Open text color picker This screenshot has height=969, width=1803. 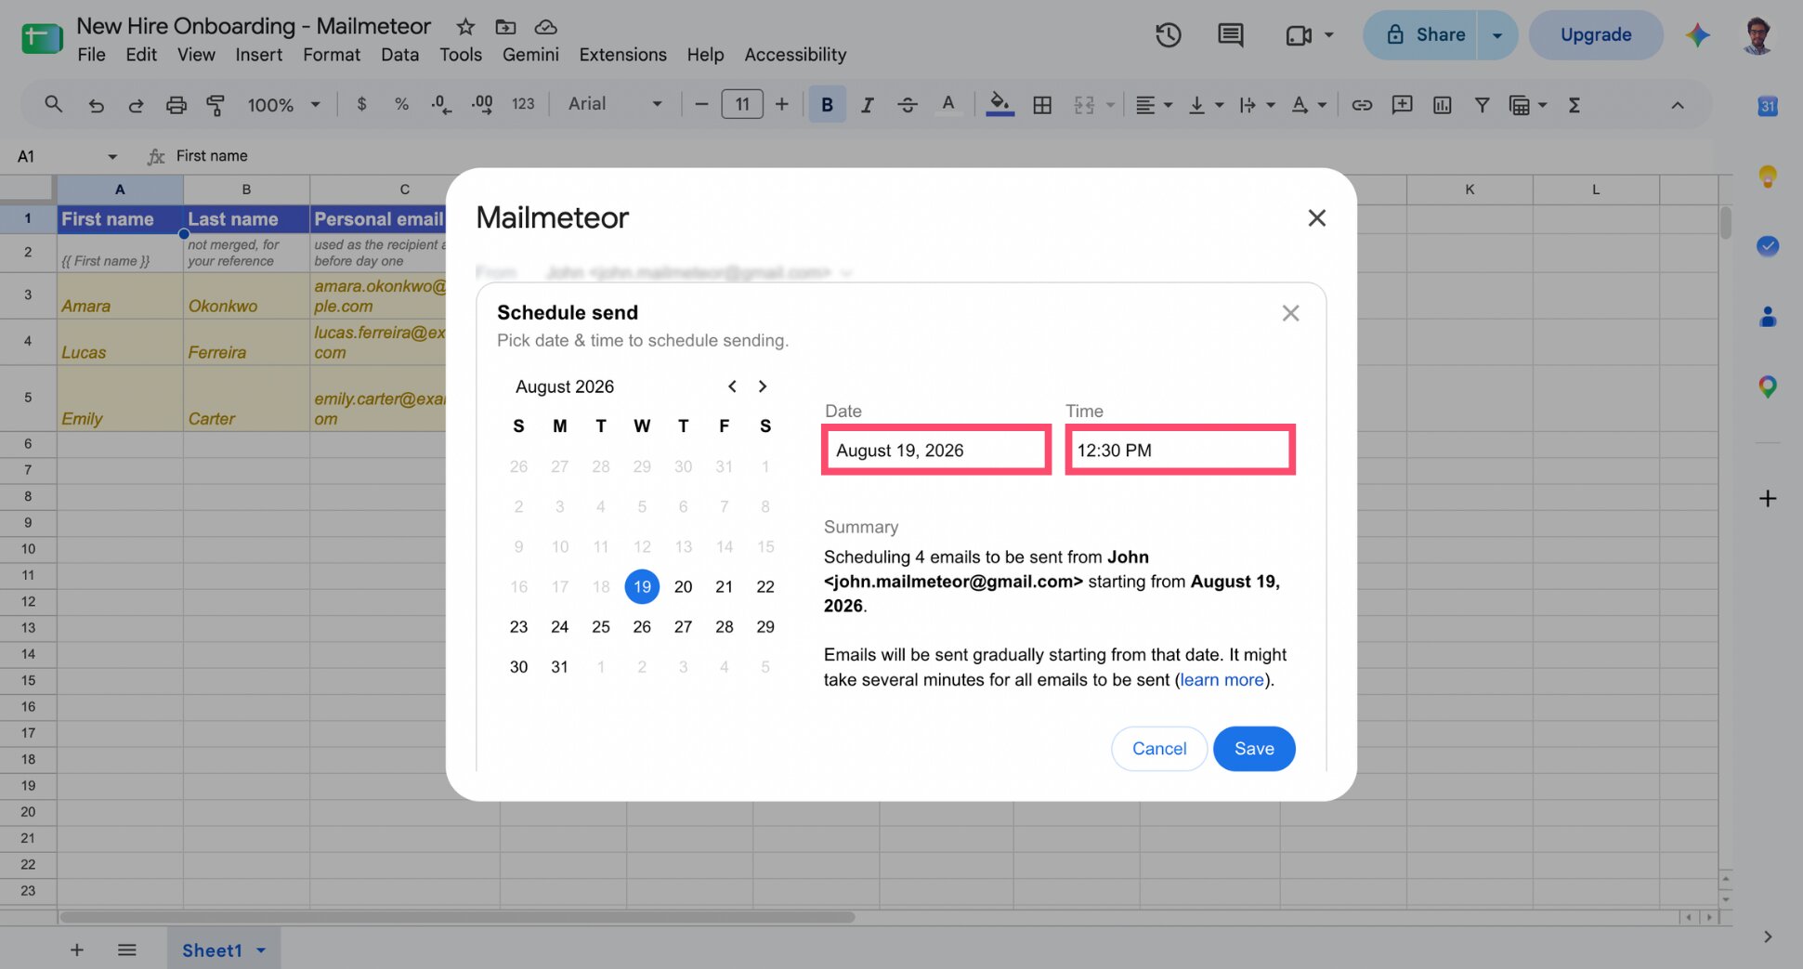point(947,104)
